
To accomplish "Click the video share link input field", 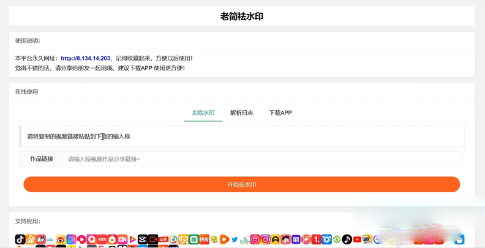I will (263, 159).
